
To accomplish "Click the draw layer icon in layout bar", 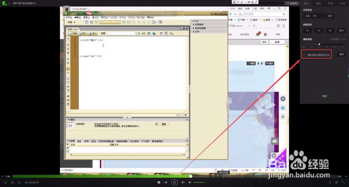I will pos(91,22).
